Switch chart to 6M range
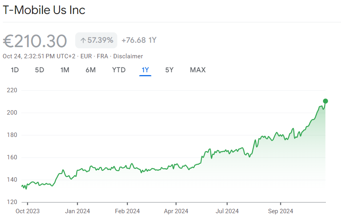This screenshot has height=220, width=341. click(91, 70)
